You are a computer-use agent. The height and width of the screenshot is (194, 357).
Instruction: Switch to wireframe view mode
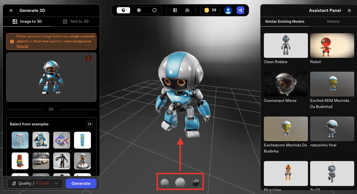click(x=139, y=10)
